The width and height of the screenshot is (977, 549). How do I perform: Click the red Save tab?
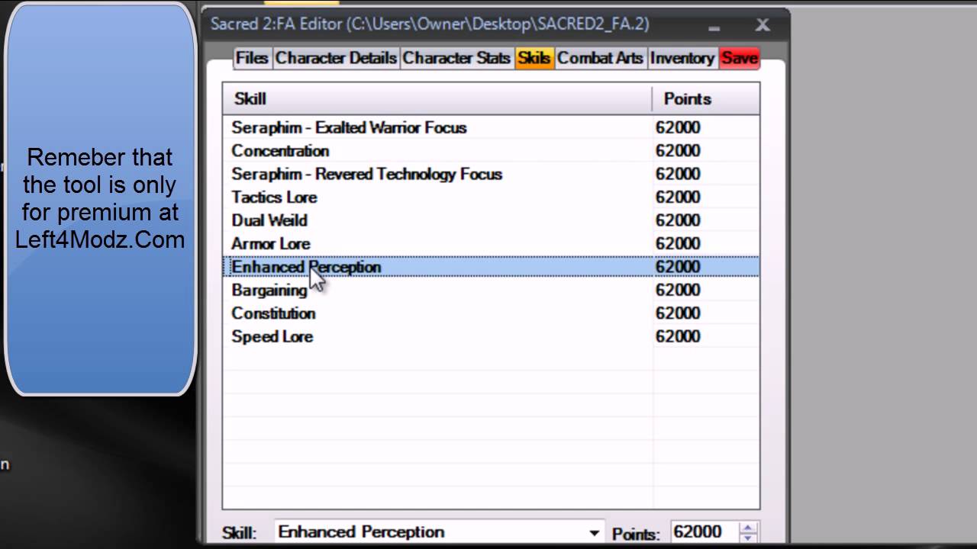(x=739, y=58)
